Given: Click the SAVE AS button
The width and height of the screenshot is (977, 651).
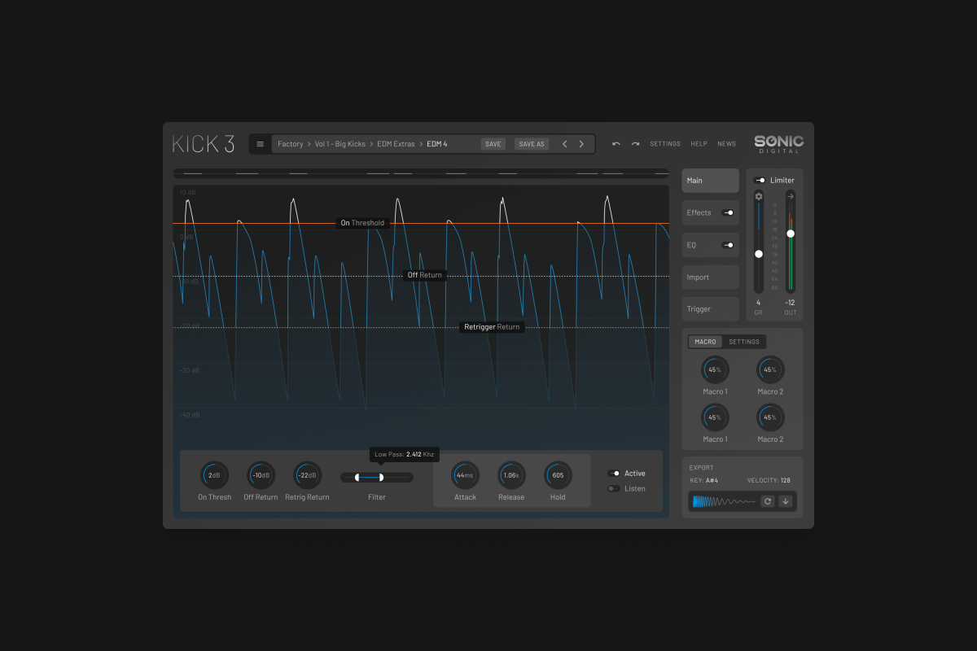Looking at the screenshot, I should tap(532, 144).
